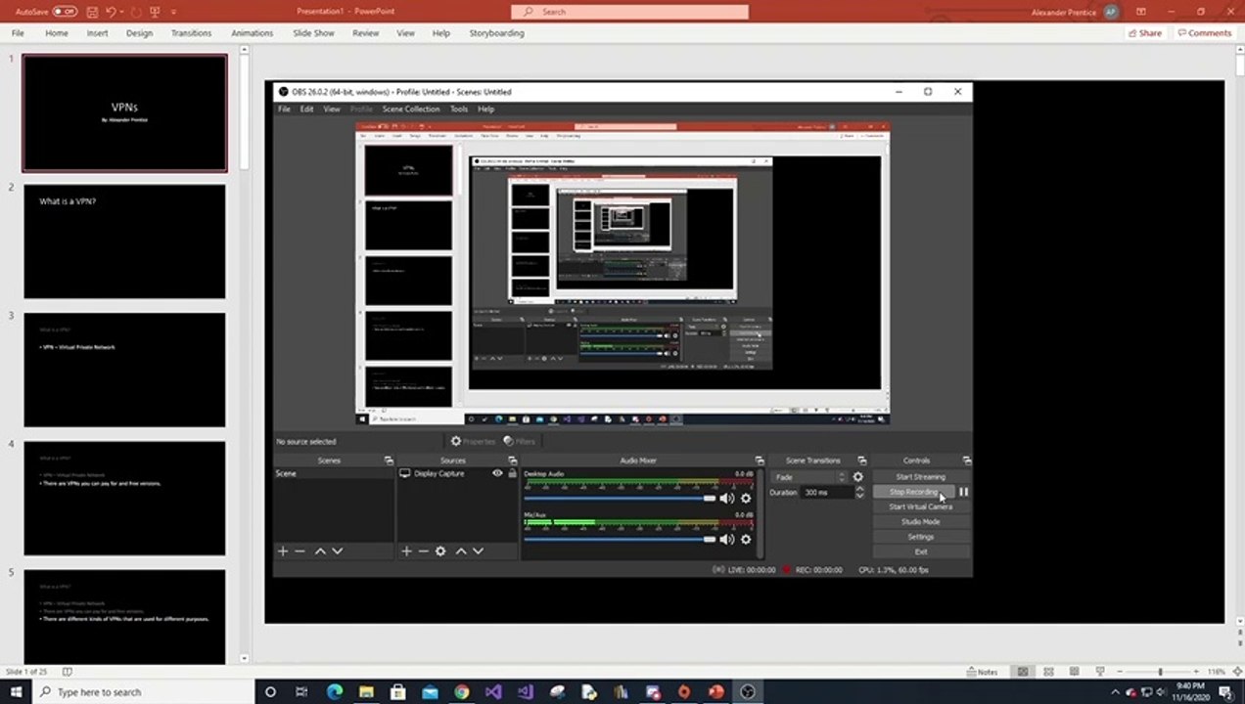Open Customize Quick Access Toolbar dropdown
Viewport: 1245px width, 704px height.
174,12
